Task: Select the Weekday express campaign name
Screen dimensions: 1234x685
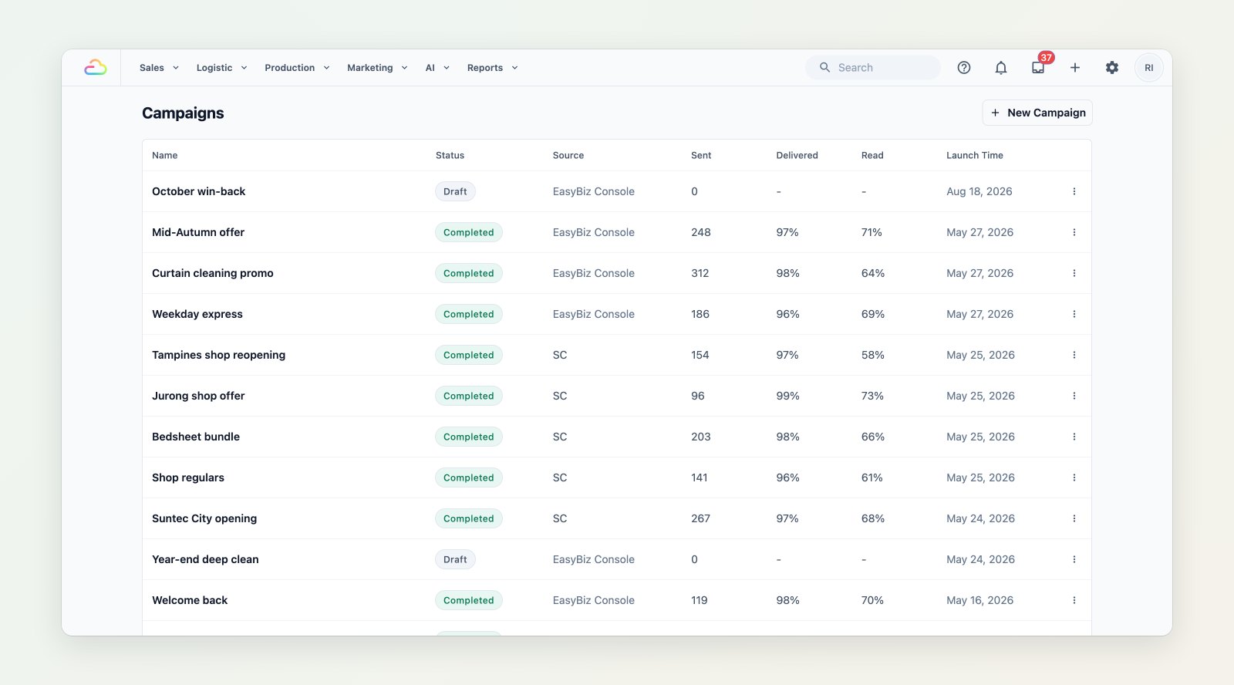Action: pos(197,314)
